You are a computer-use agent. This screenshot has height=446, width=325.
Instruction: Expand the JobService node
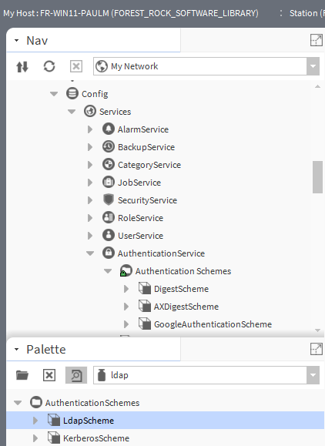90,183
